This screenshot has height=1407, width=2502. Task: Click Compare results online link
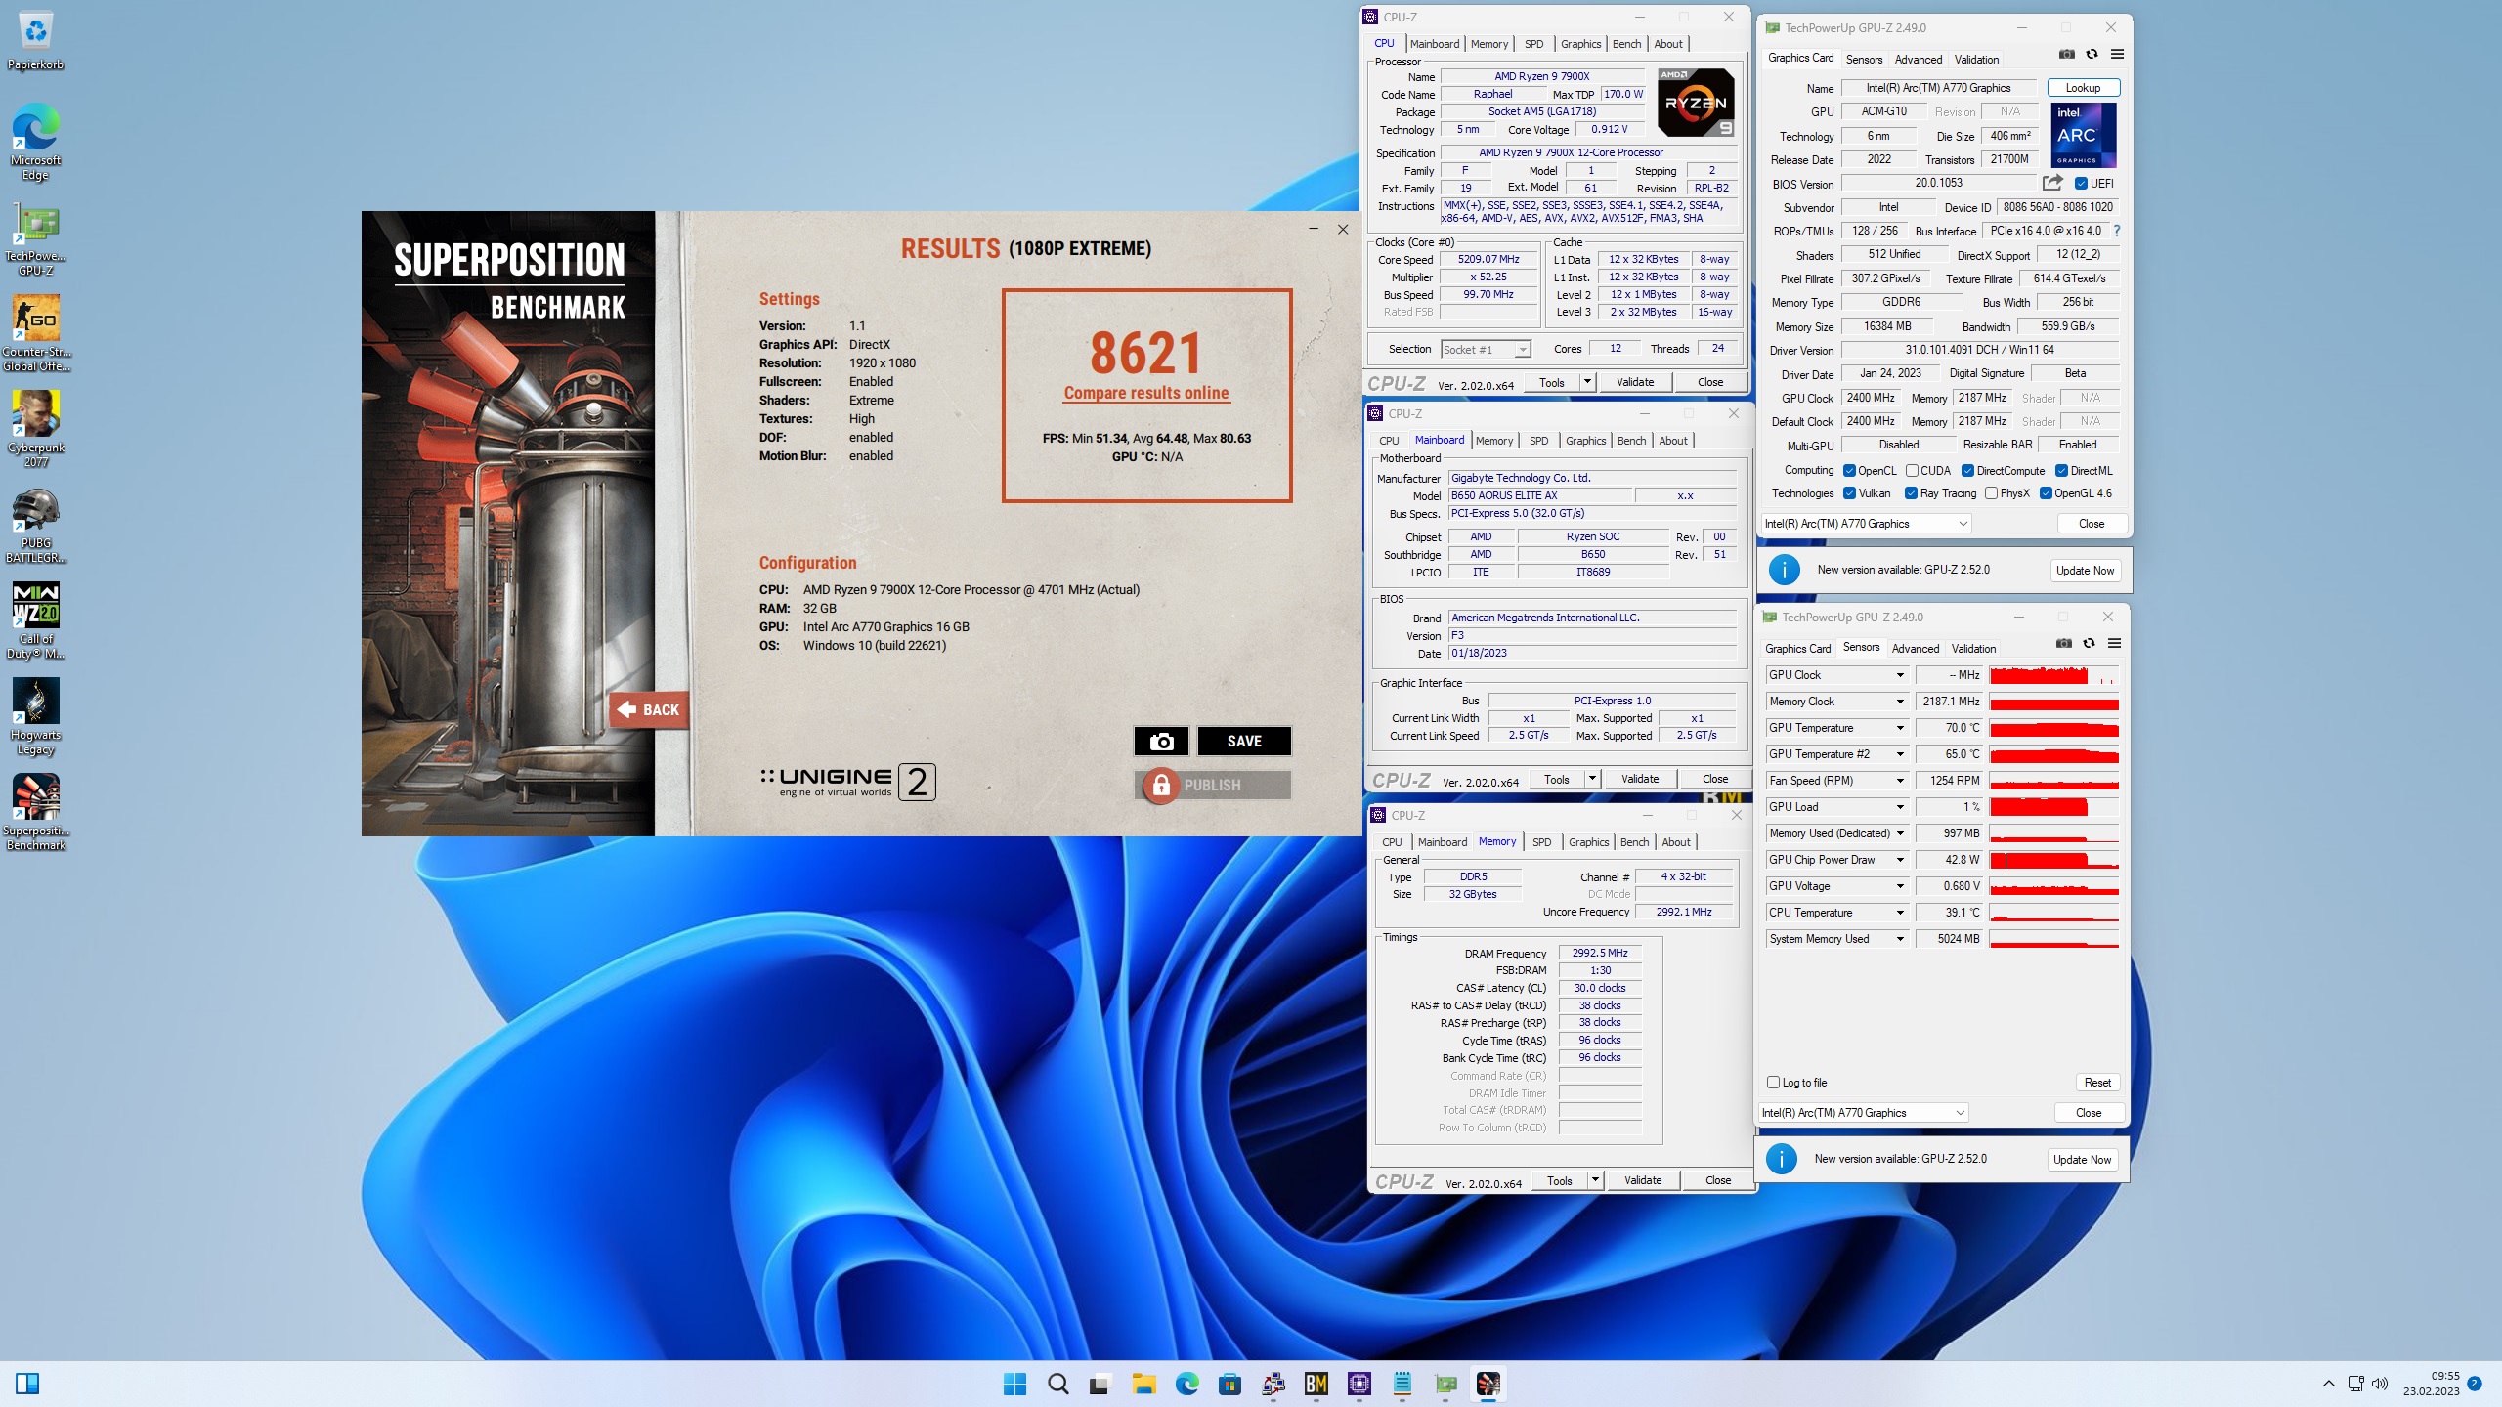(x=1146, y=393)
